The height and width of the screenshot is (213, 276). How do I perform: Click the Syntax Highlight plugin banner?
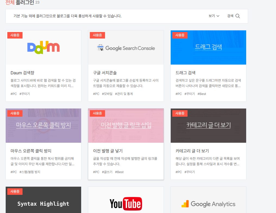43,200
